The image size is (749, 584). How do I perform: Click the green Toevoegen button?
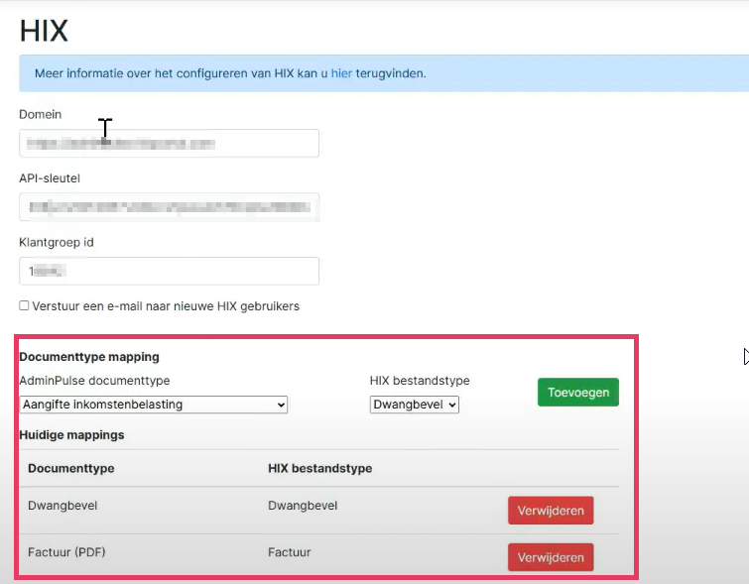pyautogui.click(x=578, y=393)
